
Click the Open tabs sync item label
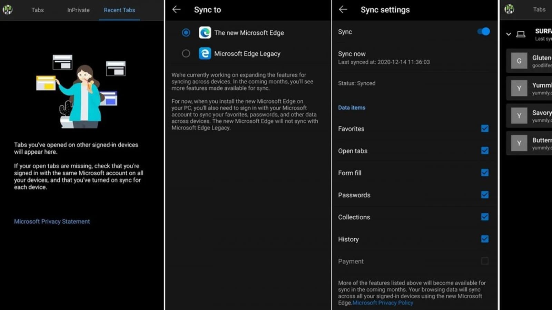pyautogui.click(x=353, y=151)
